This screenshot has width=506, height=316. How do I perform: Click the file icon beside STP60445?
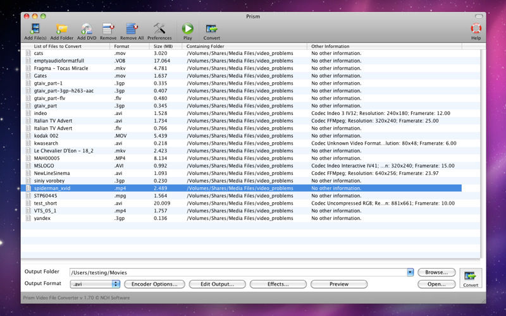click(28, 196)
